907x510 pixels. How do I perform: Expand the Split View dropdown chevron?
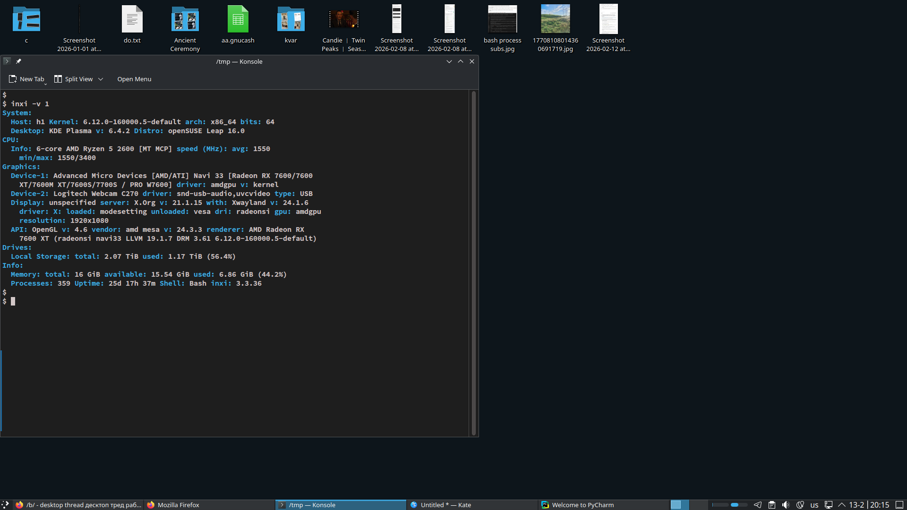coord(101,79)
